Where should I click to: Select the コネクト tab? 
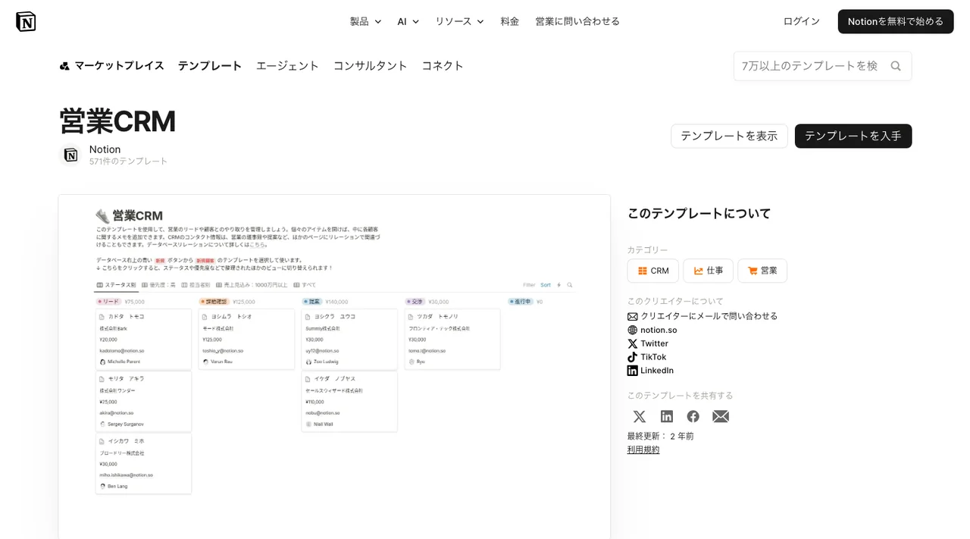(x=443, y=66)
